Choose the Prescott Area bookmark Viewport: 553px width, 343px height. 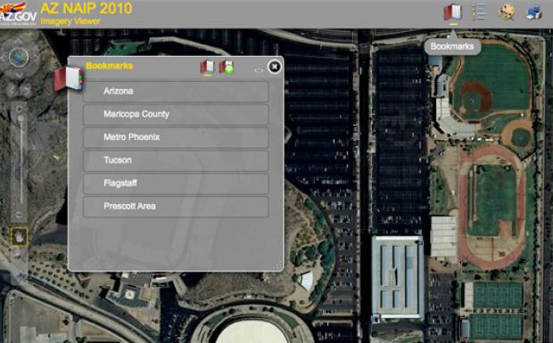tap(176, 207)
